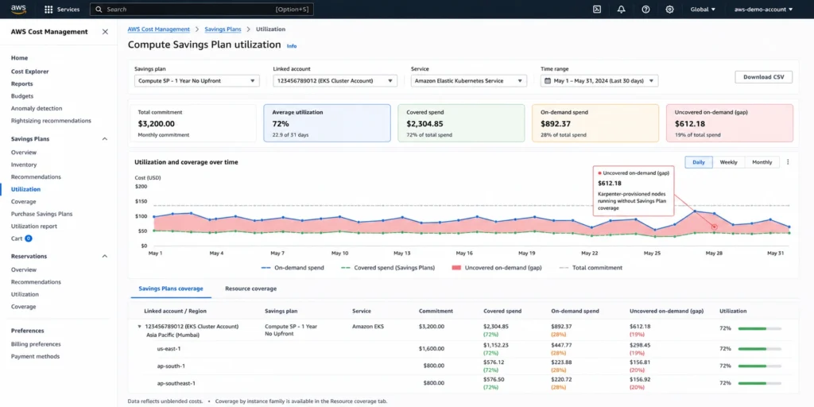Screen dimensions: 814x407
Task: Click the $220.72 on-demand value
Action: click(x=562, y=379)
